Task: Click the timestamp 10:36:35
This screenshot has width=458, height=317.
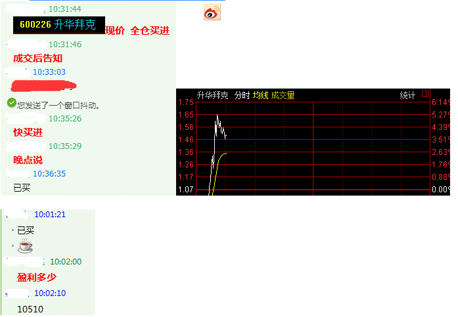Action: (x=49, y=174)
